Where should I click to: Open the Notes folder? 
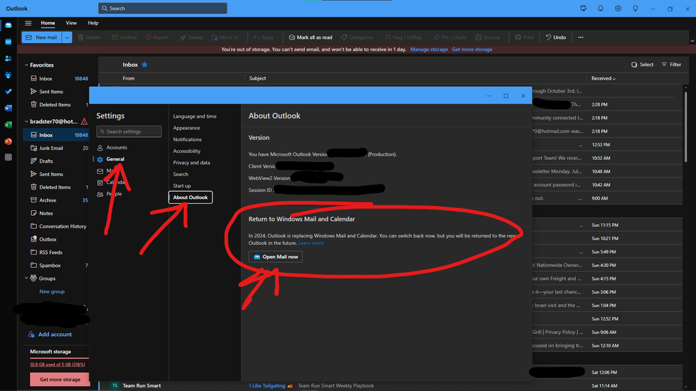click(x=46, y=213)
